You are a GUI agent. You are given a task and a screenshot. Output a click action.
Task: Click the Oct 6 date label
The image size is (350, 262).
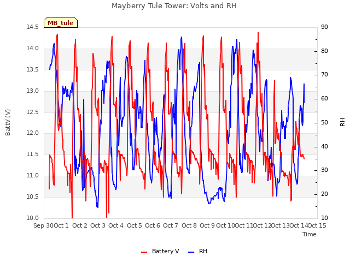(x=153, y=225)
